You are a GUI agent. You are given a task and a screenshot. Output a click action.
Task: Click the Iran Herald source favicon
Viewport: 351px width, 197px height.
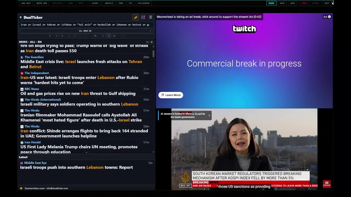point(22,143)
